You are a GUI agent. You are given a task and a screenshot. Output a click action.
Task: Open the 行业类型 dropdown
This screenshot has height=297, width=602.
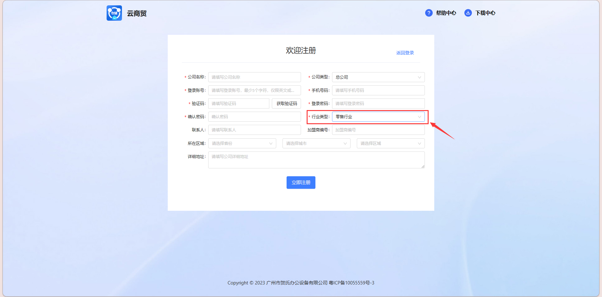[378, 117]
